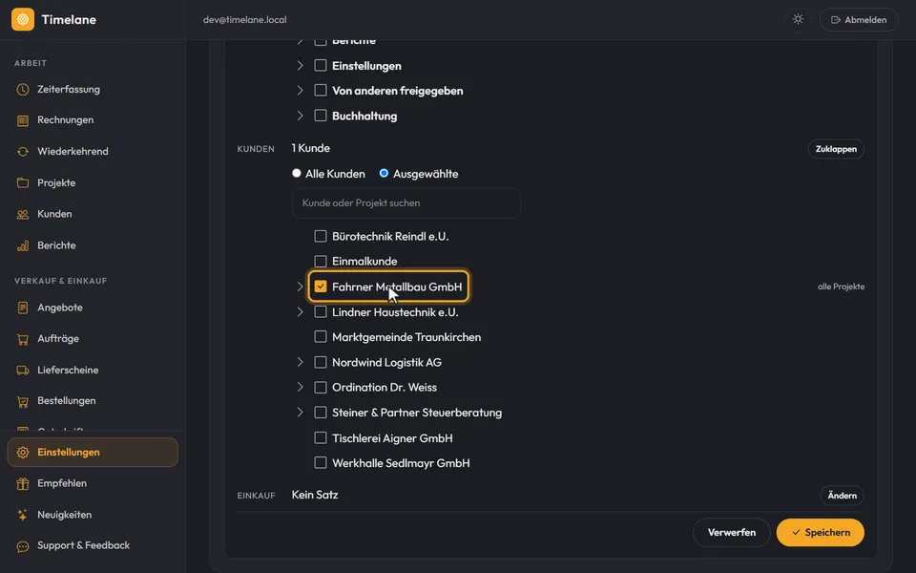
Task: Click the Angebote document icon
Action: pos(23,308)
